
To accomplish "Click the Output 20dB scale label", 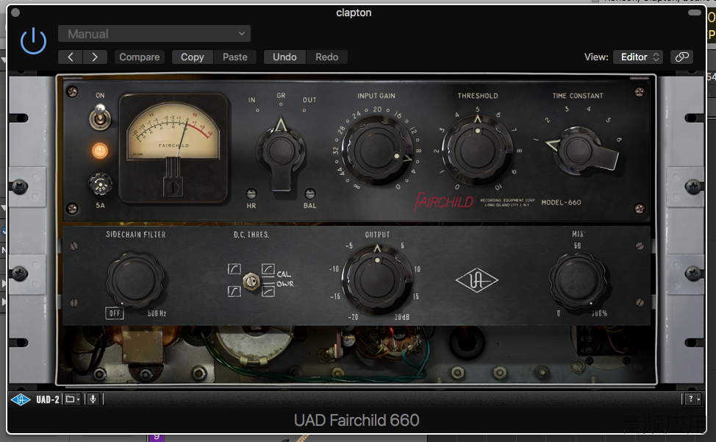I will click(x=402, y=317).
